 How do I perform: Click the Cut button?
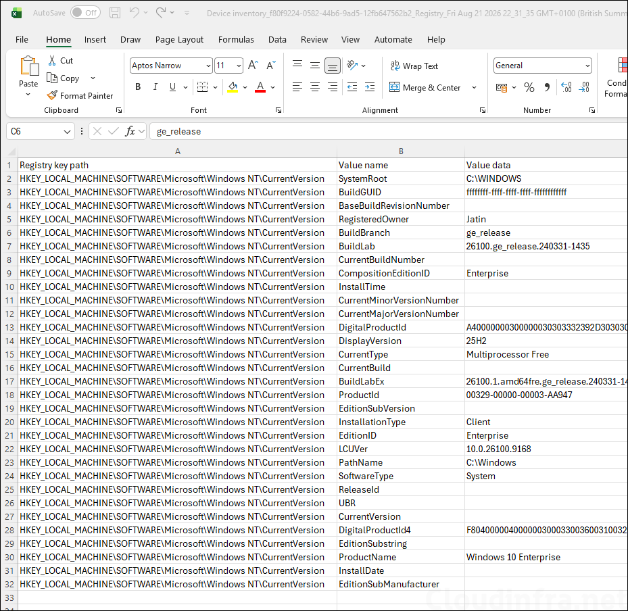61,61
